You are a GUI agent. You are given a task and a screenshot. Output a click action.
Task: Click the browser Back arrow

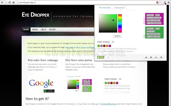click(2, 2)
